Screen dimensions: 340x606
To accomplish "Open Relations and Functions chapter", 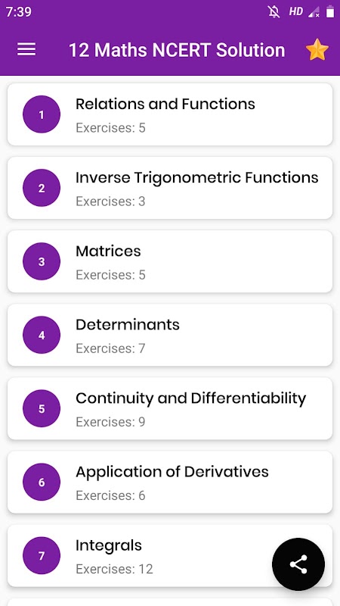I will (170, 114).
